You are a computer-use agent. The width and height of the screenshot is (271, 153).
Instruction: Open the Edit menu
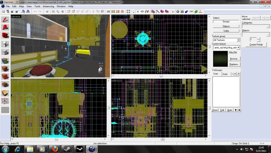click(x=14, y=6)
